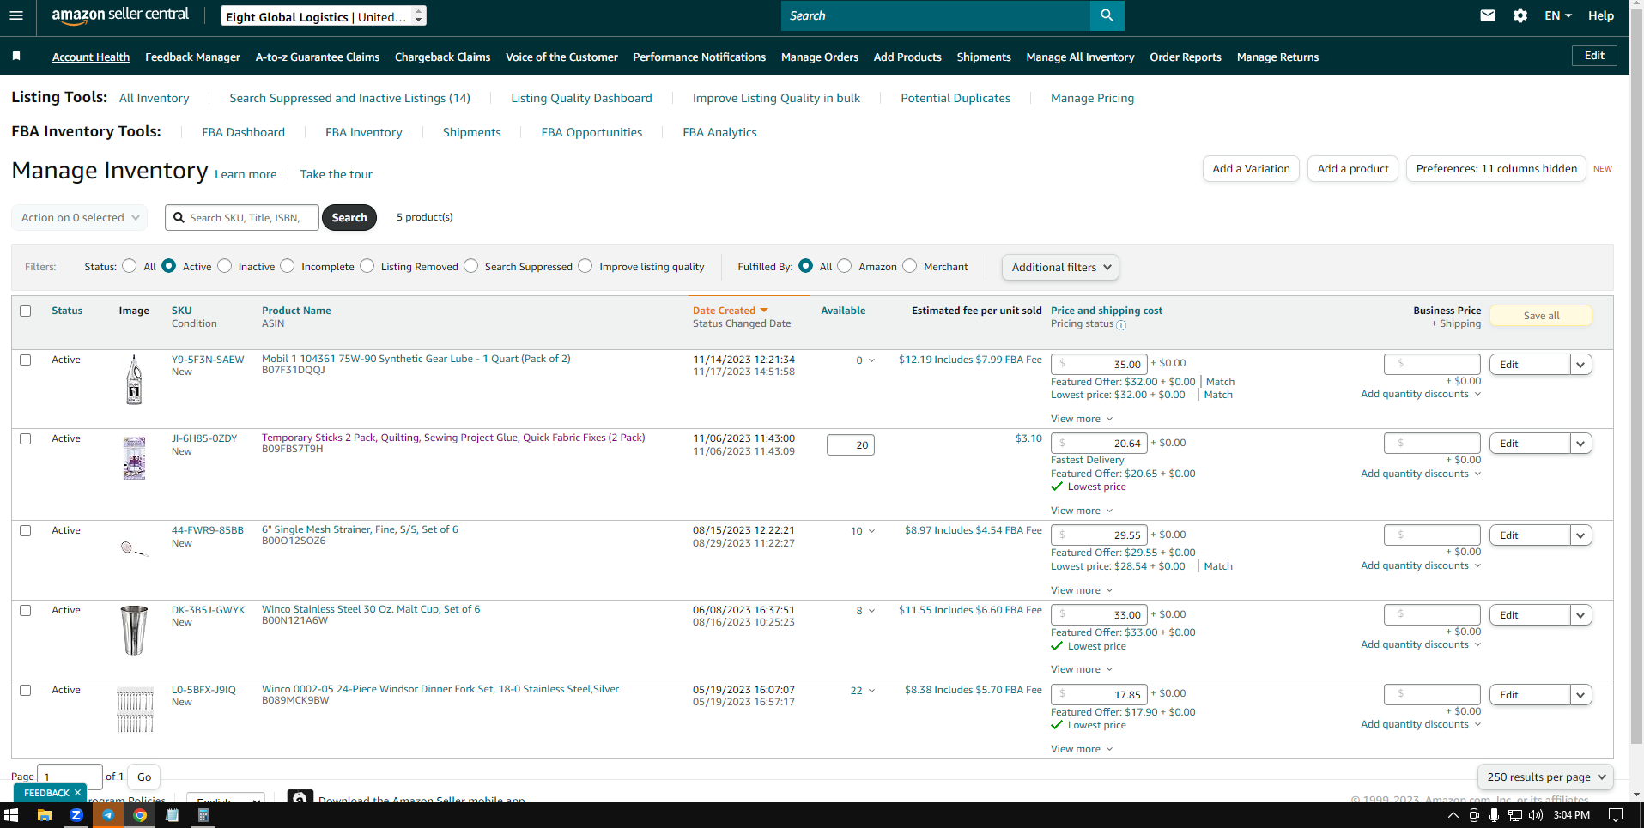Expand the Additional filters dropdown
The height and width of the screenshot is (828, 1644).
[x=1060, y=267]
